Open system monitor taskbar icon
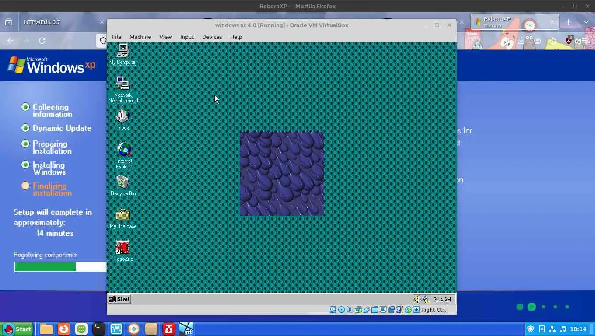This screenshot has height=336, width=595. (116, 329)
